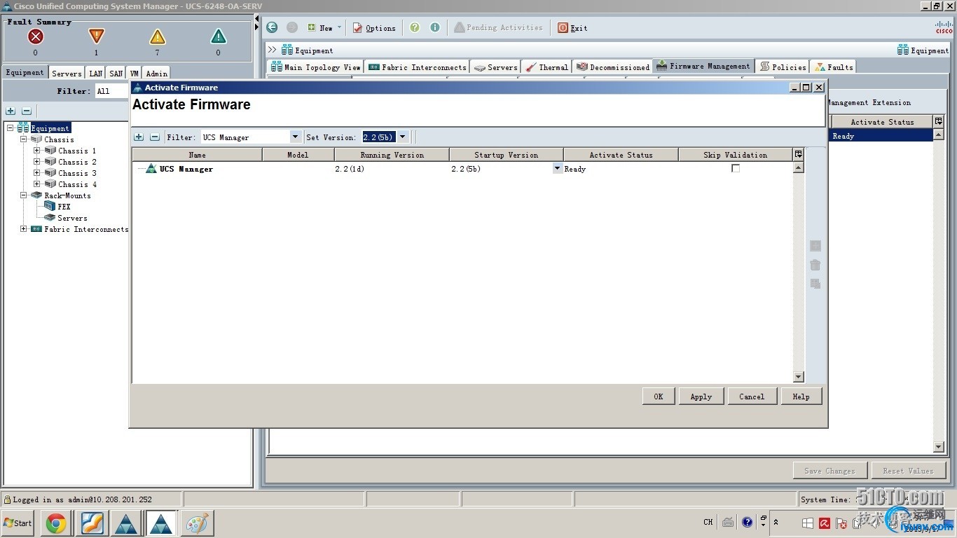957x538 pixels.
Task: Open Options from the toolbar
Action: (374, 27)
